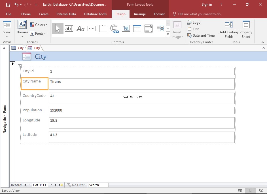Click the record Search box
Screen dimensions: 267x194
tap(98, 185)
